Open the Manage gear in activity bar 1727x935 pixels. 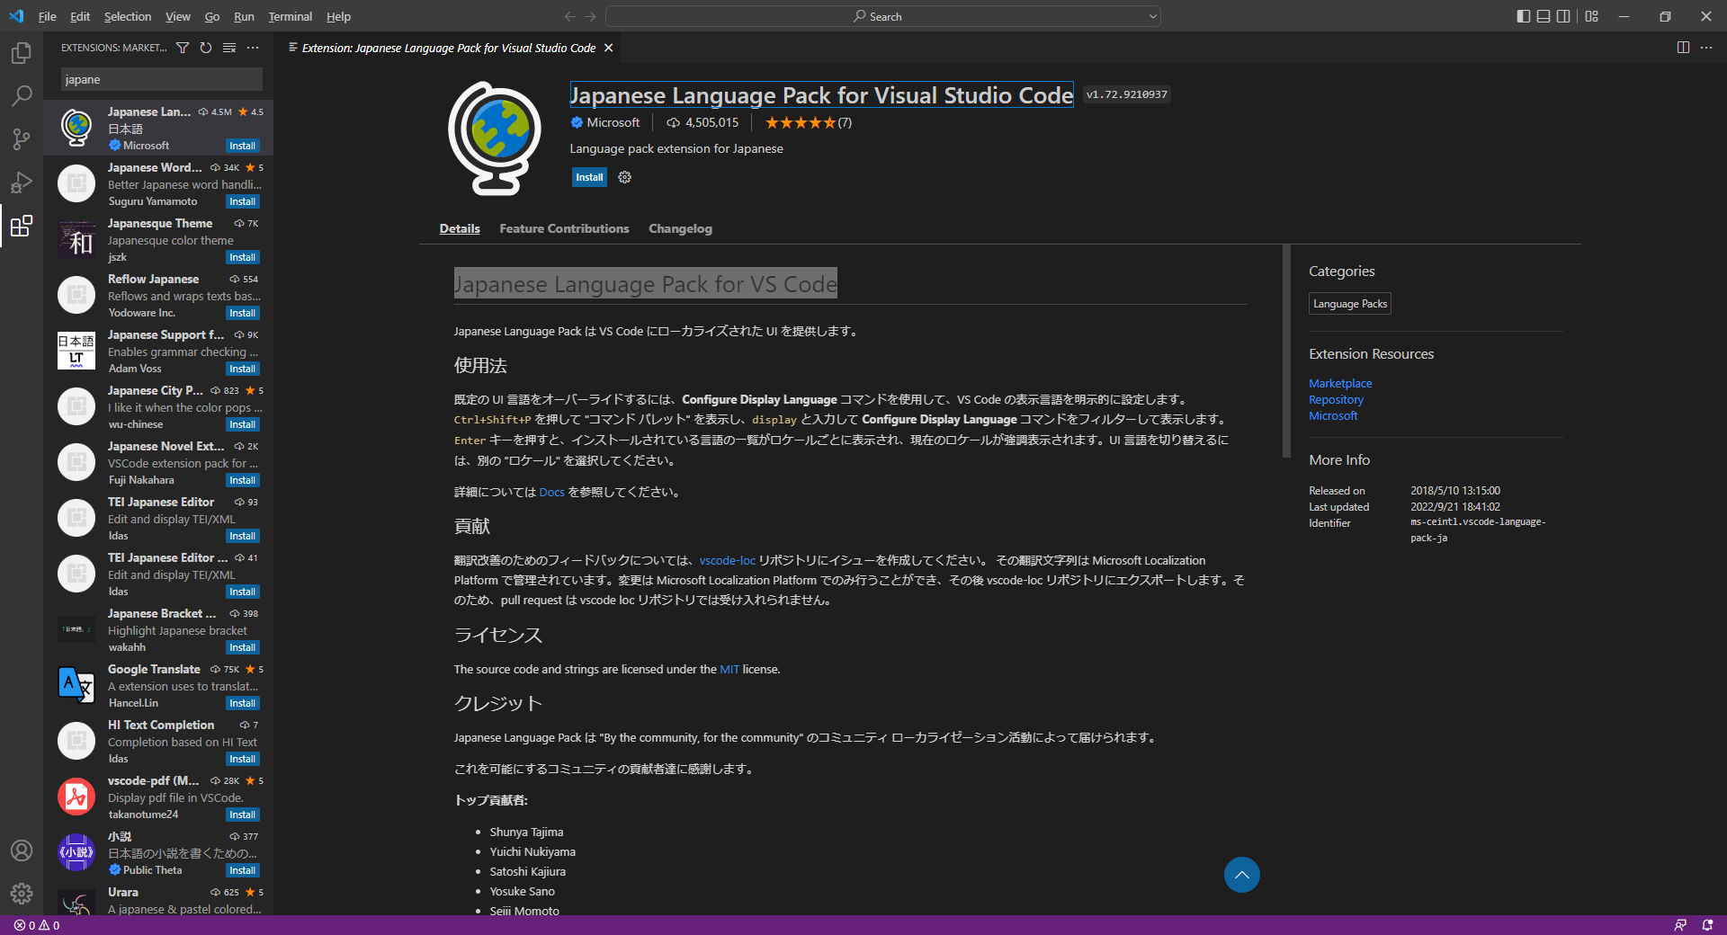coord(22,894)
